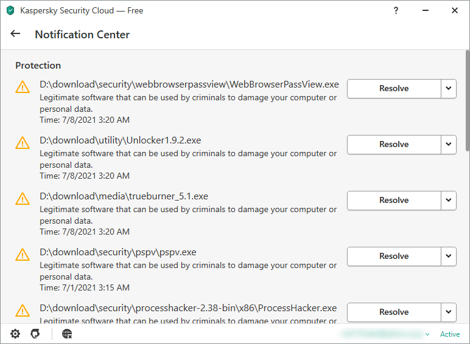Image resolution: width=470 pixels, height=344 pixels.
Task: Go back using the back arrow
Action: [x=15, y=34]
